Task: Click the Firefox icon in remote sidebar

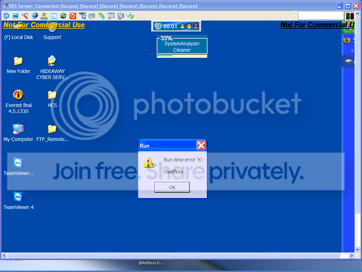Action: 346,40
